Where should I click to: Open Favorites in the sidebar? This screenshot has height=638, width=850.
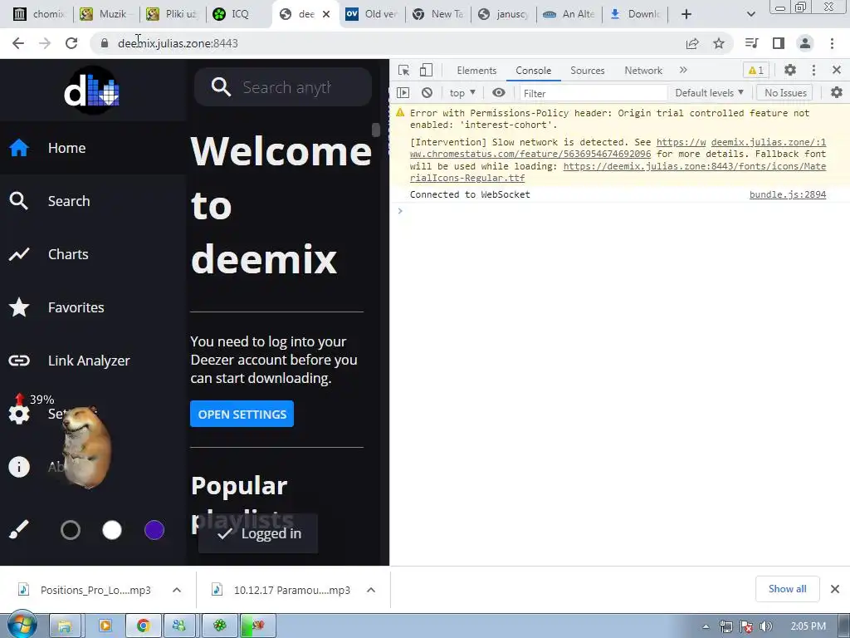click(x=93, y=307)
